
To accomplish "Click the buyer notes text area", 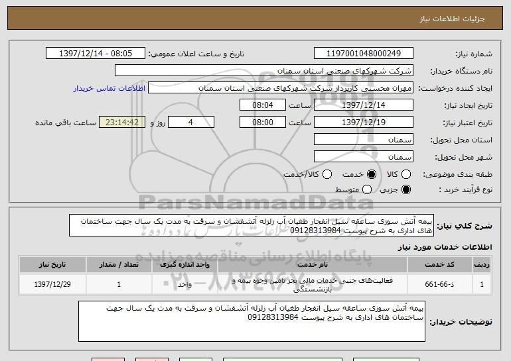I will pos(252,321).
